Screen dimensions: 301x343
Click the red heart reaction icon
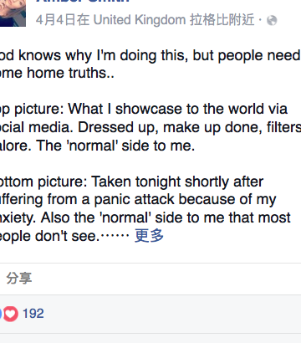(10, 314)
